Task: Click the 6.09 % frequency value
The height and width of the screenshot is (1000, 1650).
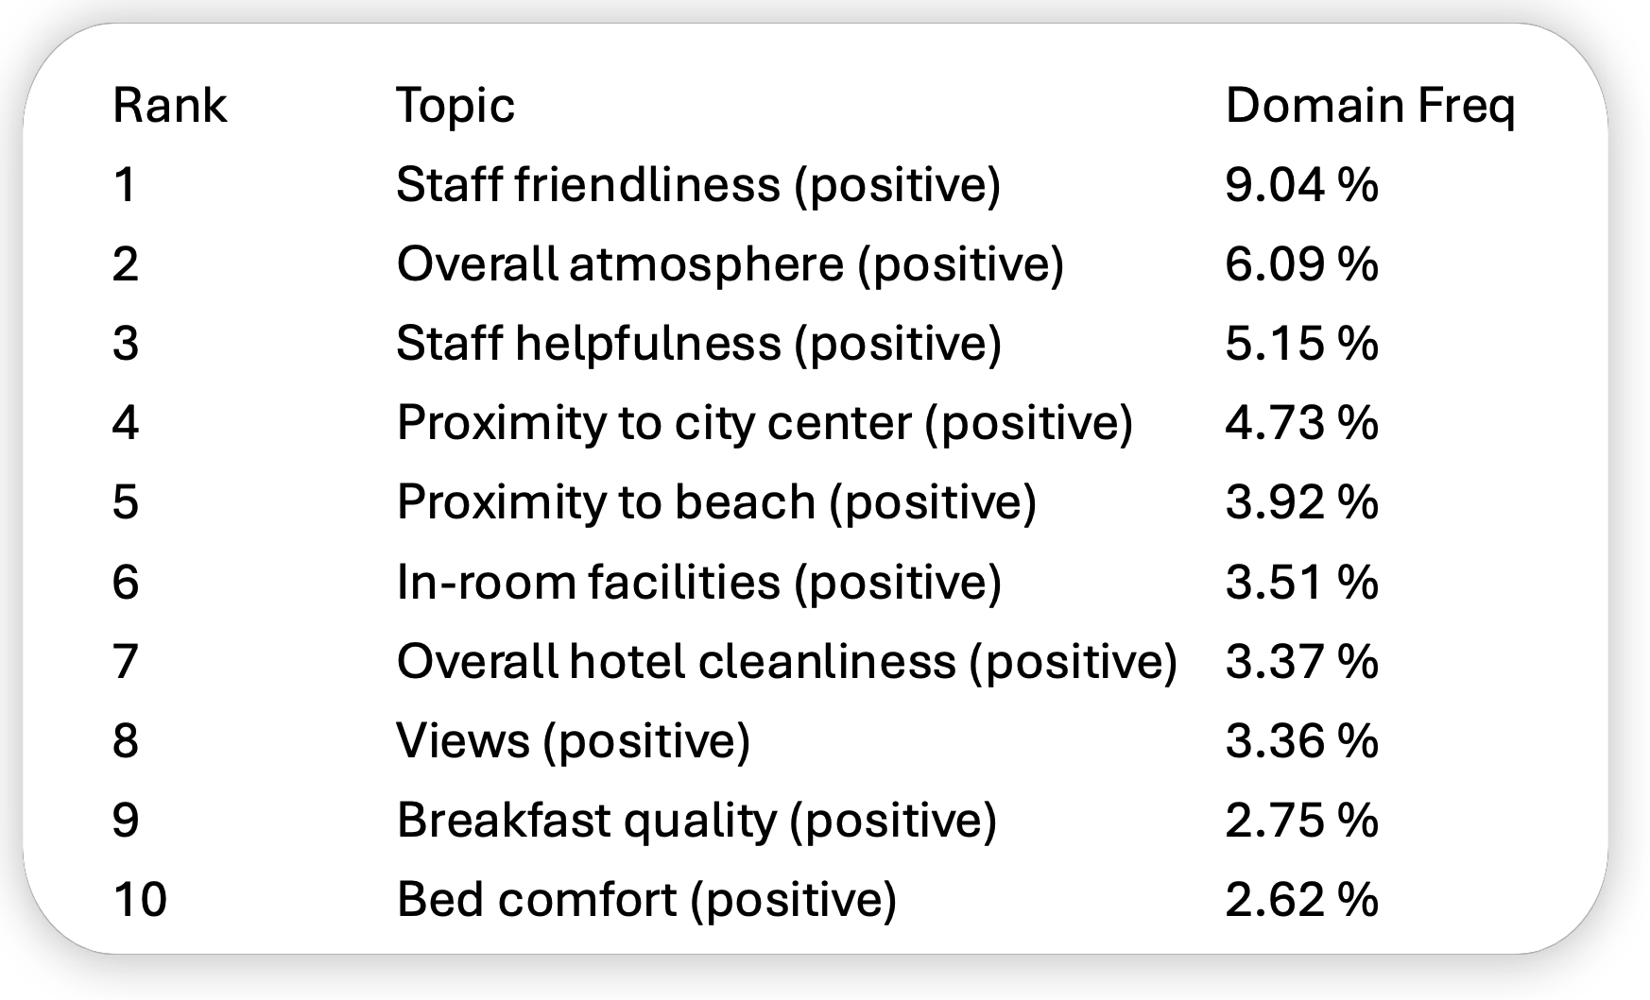Action: (x=1301, y=263)
